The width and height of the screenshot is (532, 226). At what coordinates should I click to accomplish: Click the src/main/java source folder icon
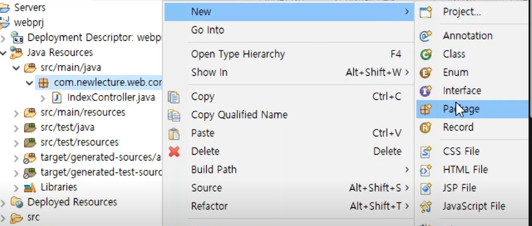pyautogui.click(x=30, y=68)
